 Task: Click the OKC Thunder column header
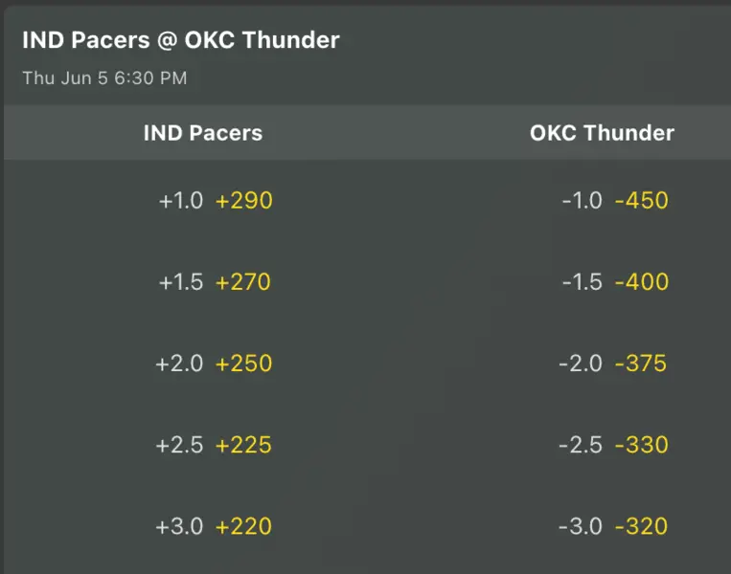(602, 133)
